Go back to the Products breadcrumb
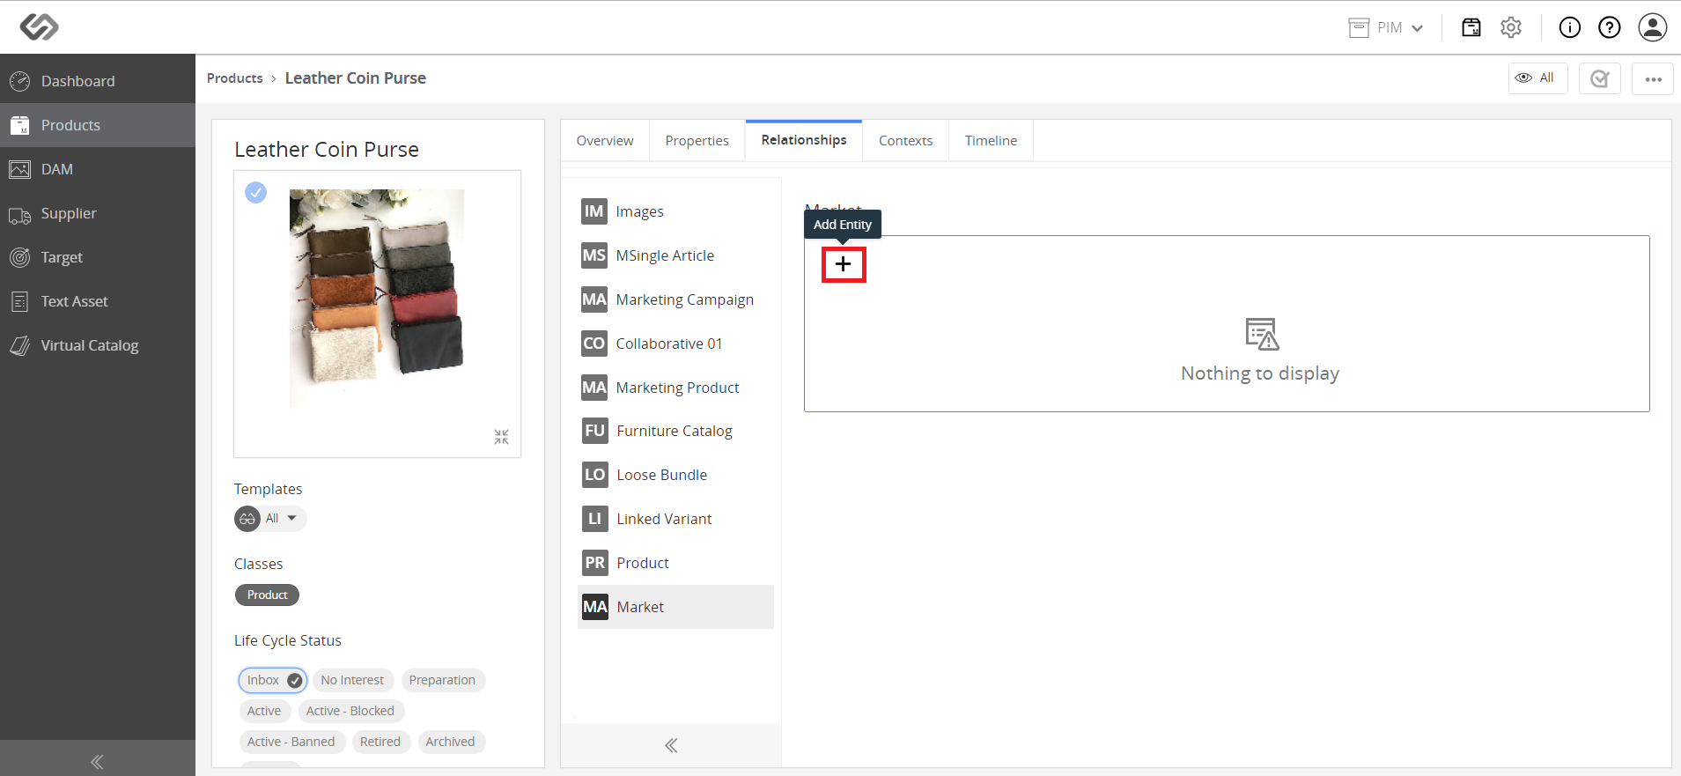This screenshot has width=1681, height=776. coord(235,78)
